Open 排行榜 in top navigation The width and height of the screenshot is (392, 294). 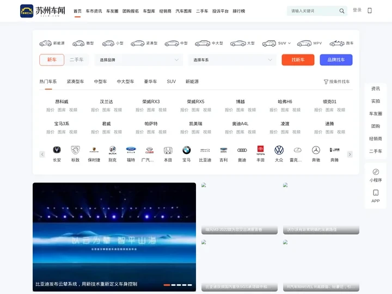click(239, 11)
